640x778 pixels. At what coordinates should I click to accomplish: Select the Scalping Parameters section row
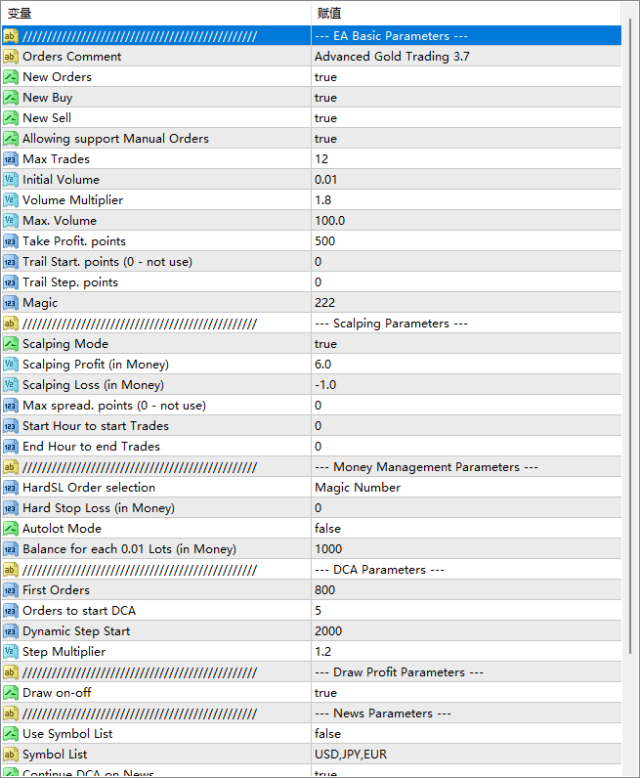click(312, 324)
